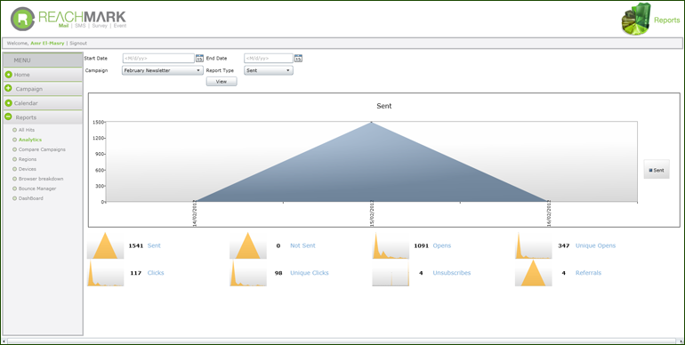Viewport: 685px width, 345px height.
Task: Switch to the SMS product tab
Action: 80,26
